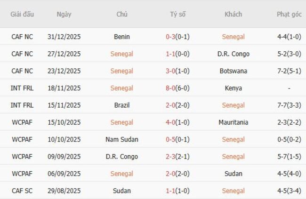Select the 'Tỷ số' column header
Image resolution: width=306 pixels, height=199 pixels.
click(x=177, y=14)
